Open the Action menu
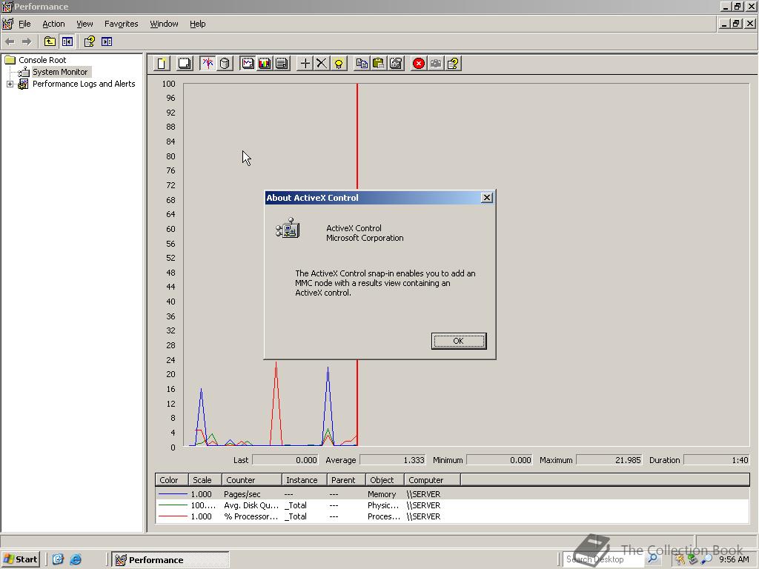759x569 pixels. 53,24
